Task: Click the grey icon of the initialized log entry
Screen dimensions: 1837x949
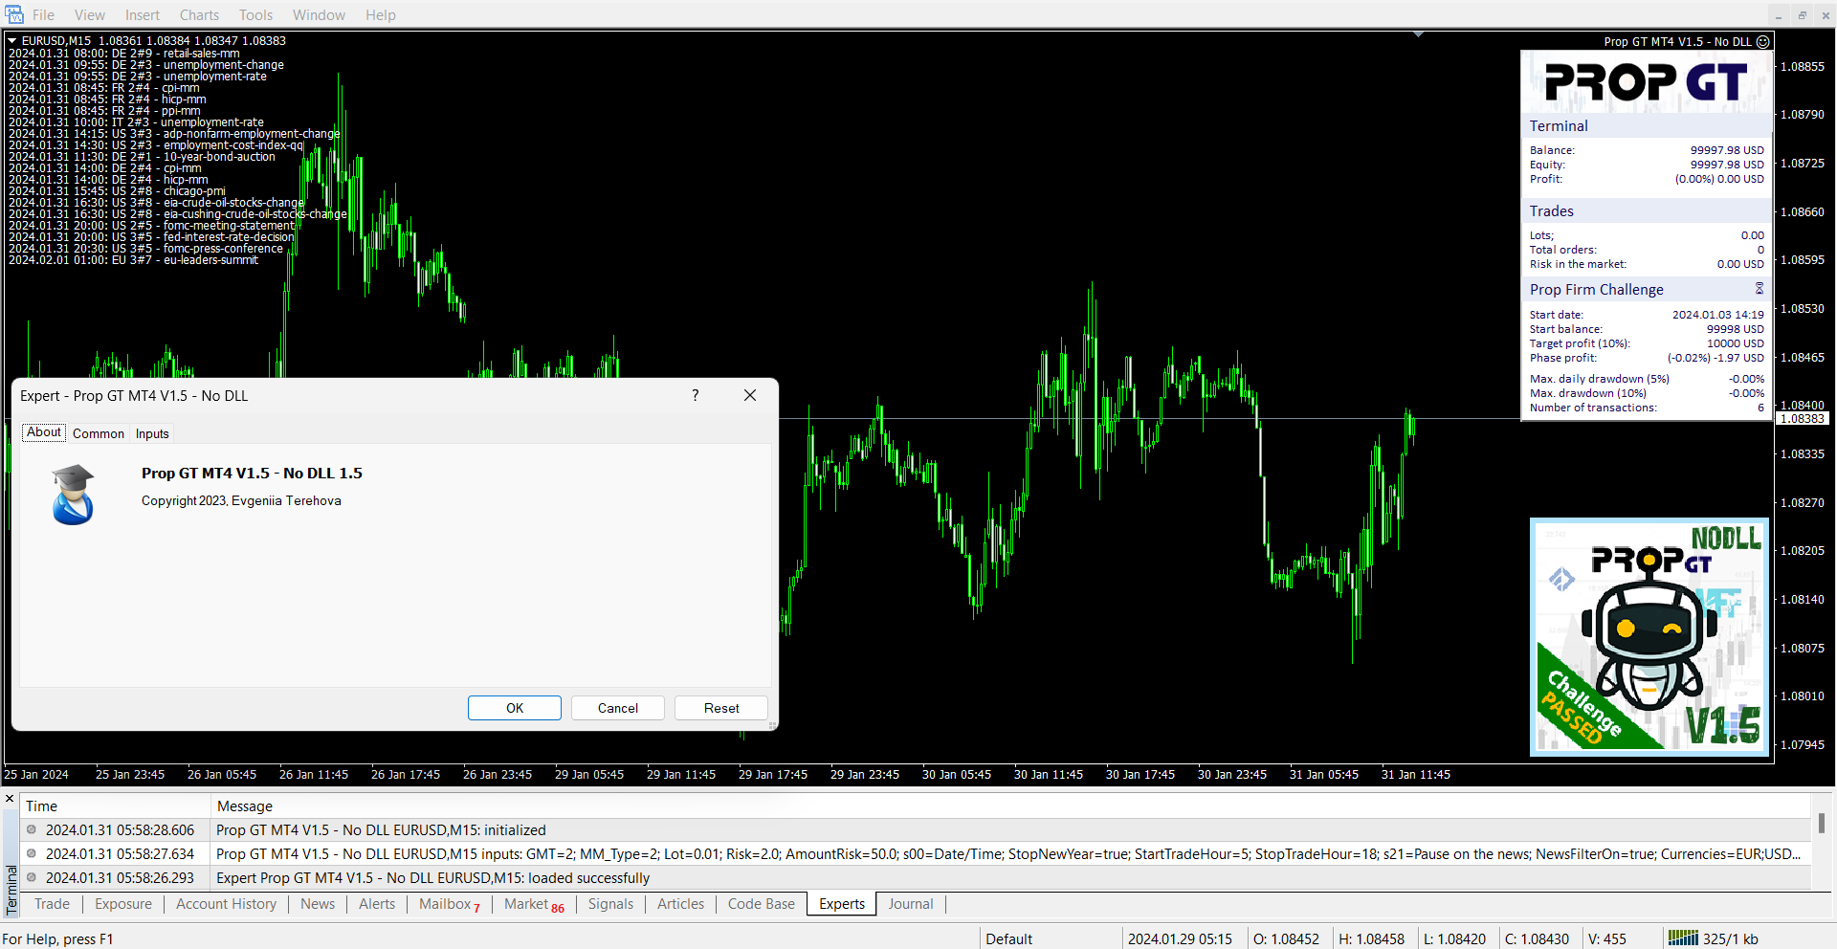Action: (32, 830)
